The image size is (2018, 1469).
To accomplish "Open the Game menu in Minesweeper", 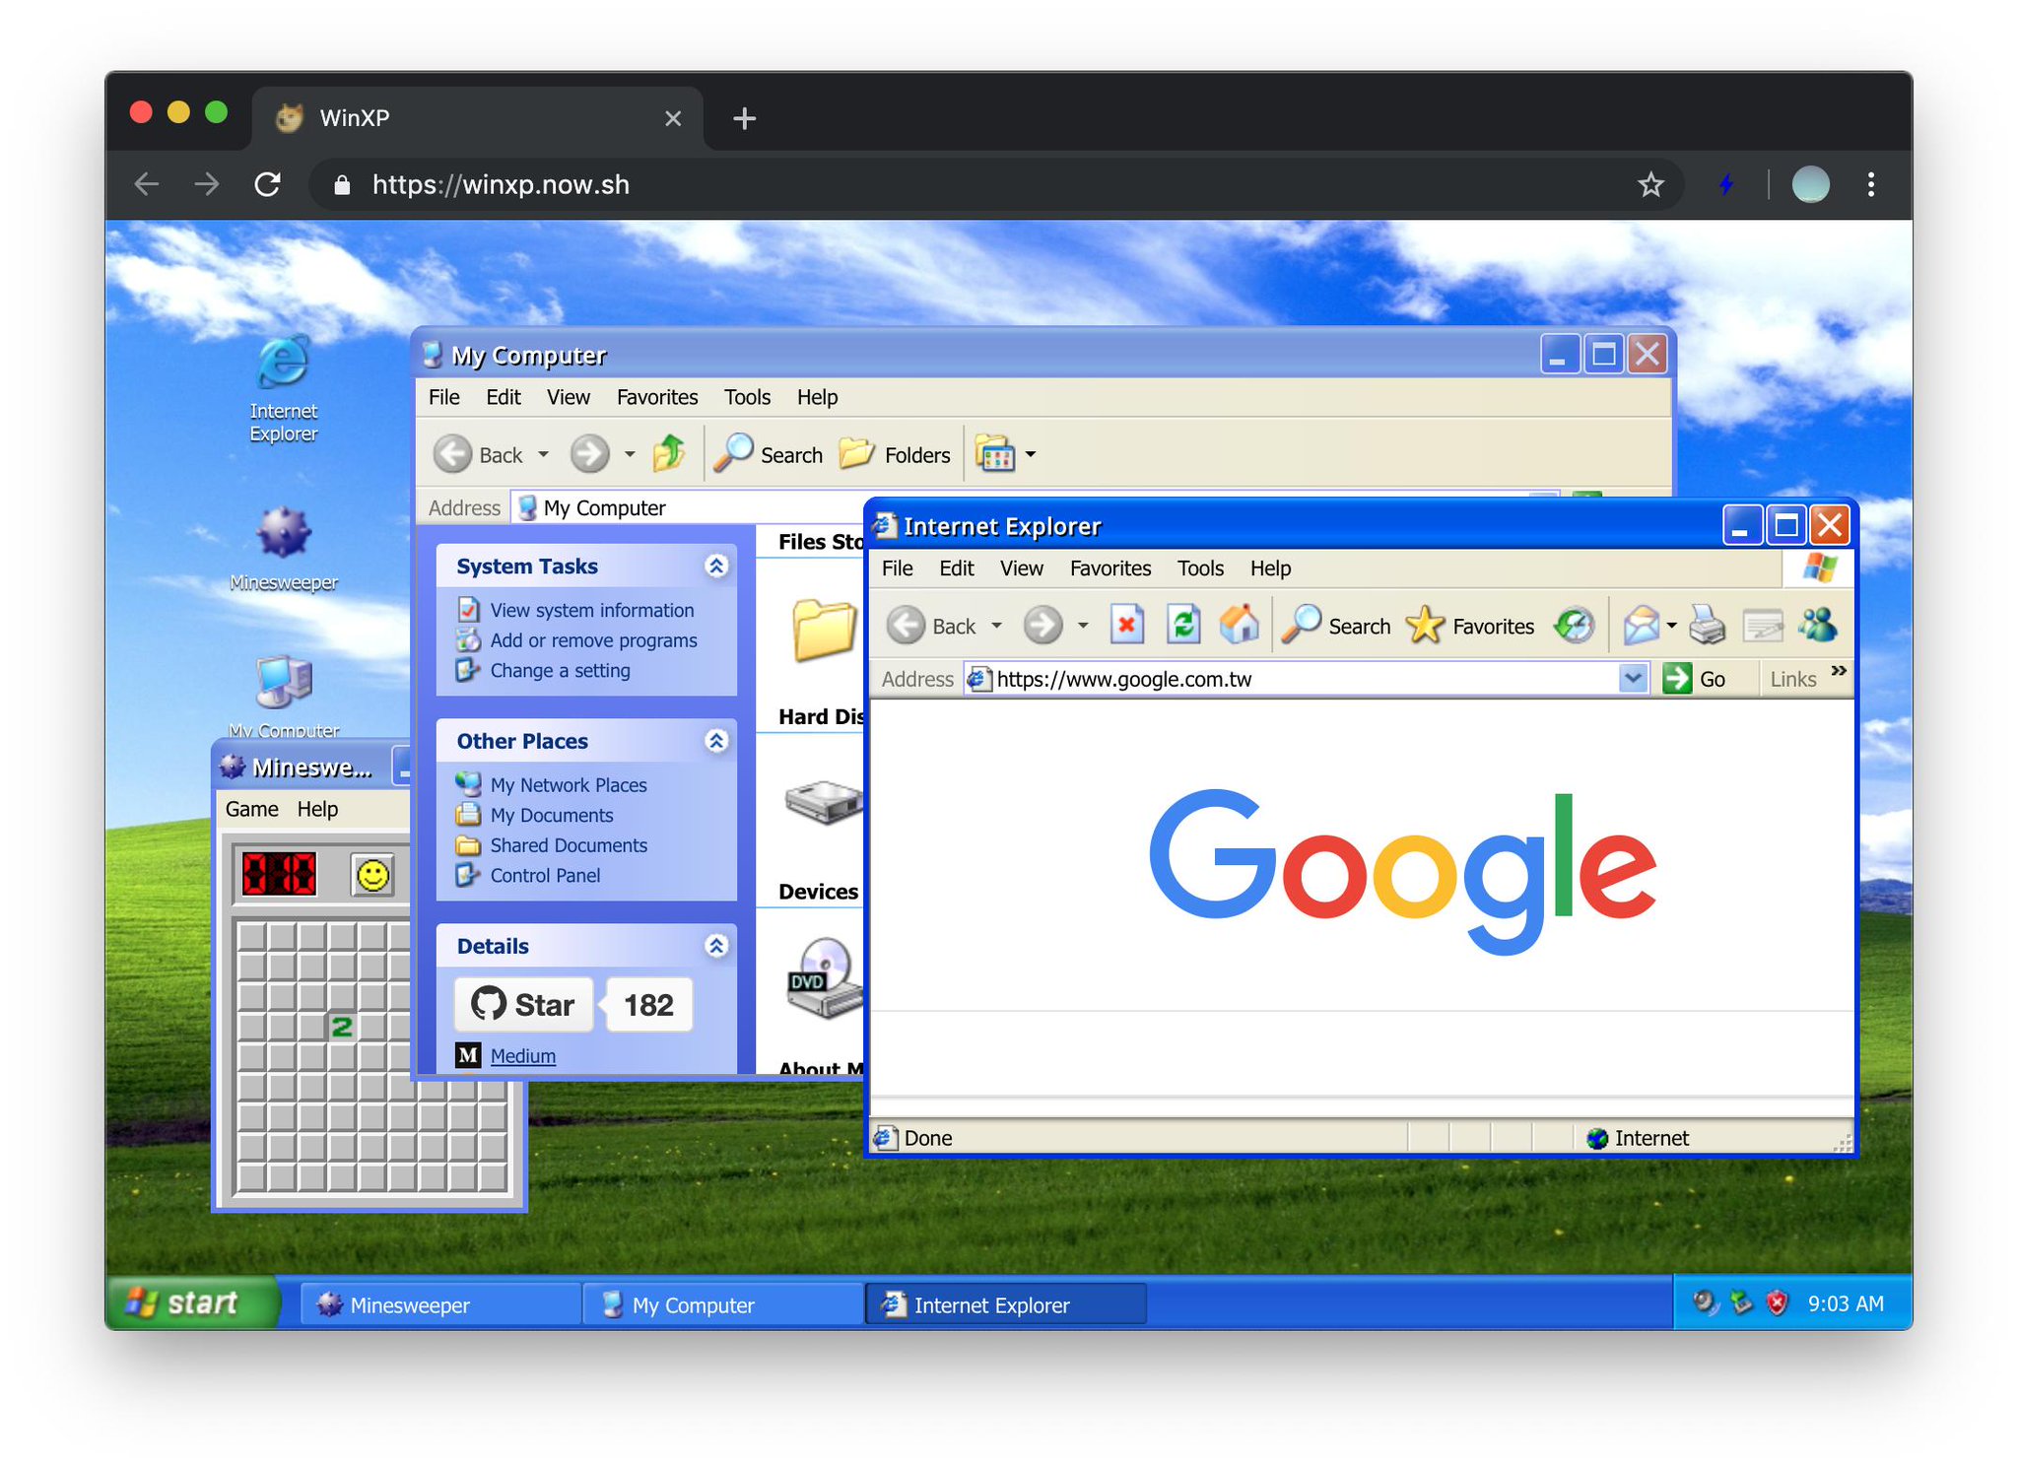I will (x=252, y=809).
